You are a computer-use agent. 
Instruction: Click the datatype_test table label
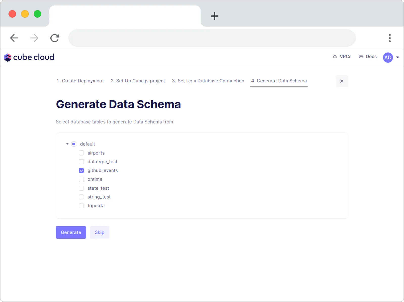103,162
